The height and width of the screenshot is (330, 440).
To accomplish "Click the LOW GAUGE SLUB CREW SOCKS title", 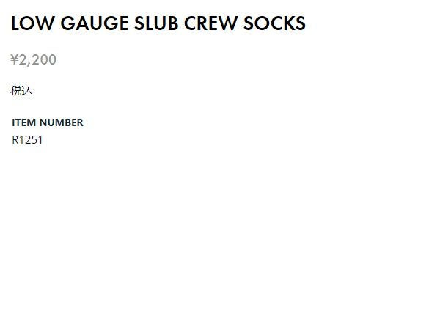I will [x=158, y=23].
